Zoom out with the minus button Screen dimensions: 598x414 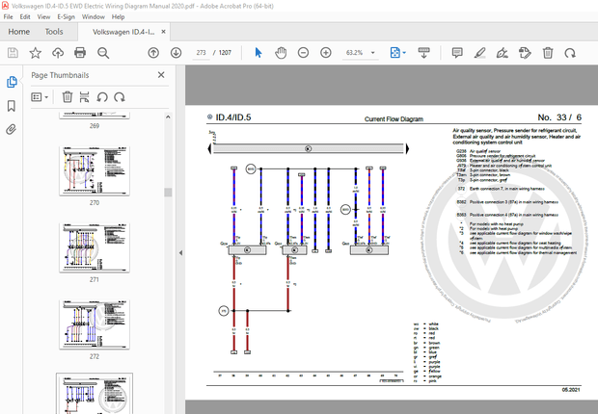click(303, 53)
